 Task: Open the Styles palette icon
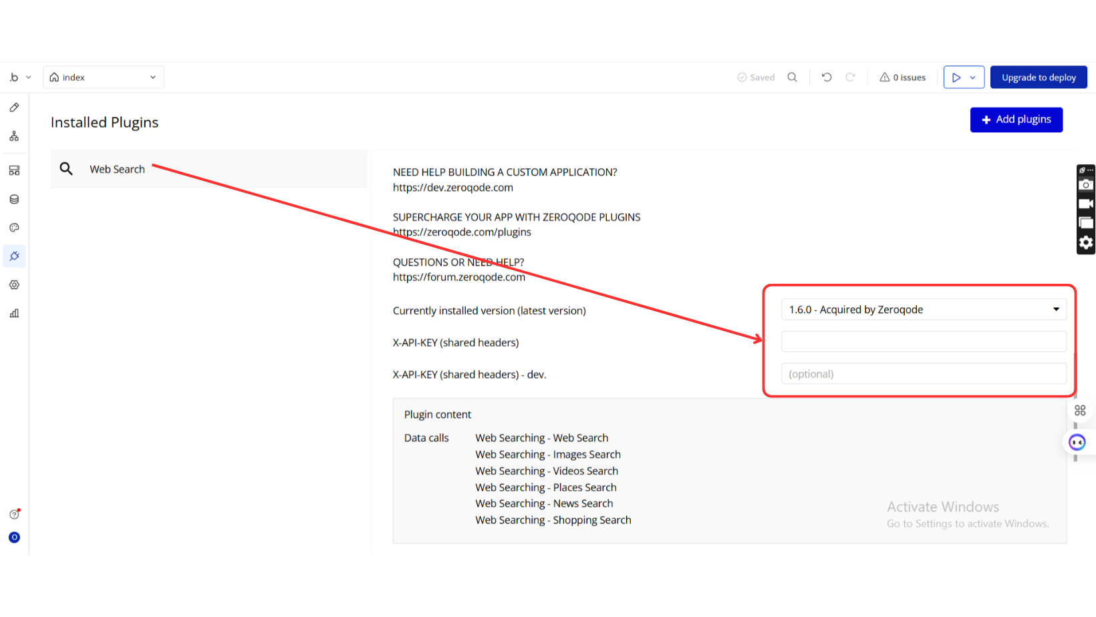click(x=14, y=228)
